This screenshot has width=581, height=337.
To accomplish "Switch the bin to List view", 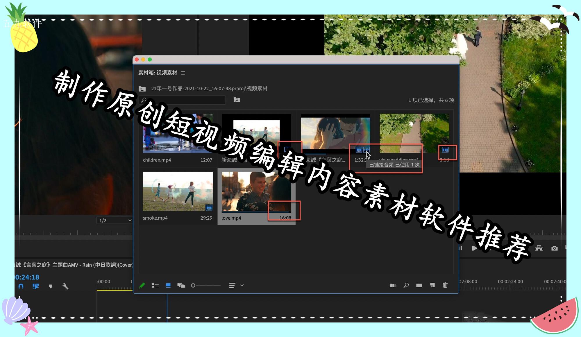I will tap(155, 285).
